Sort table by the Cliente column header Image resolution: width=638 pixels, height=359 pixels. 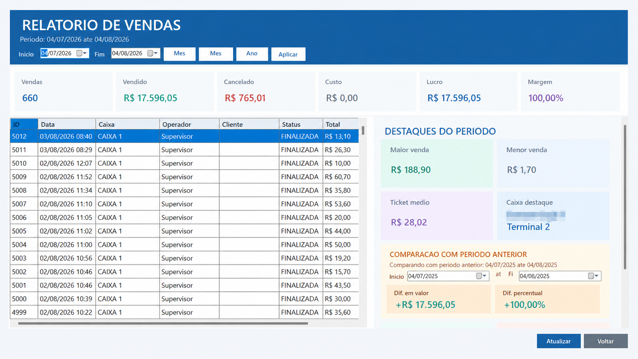click(x=249, y=124)
